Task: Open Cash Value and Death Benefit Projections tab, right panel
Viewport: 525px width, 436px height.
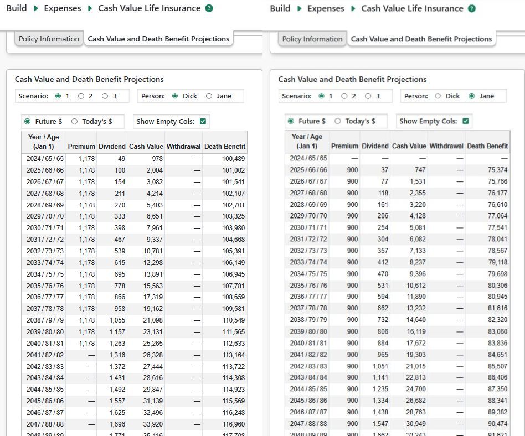Action: tap(421, 39)
